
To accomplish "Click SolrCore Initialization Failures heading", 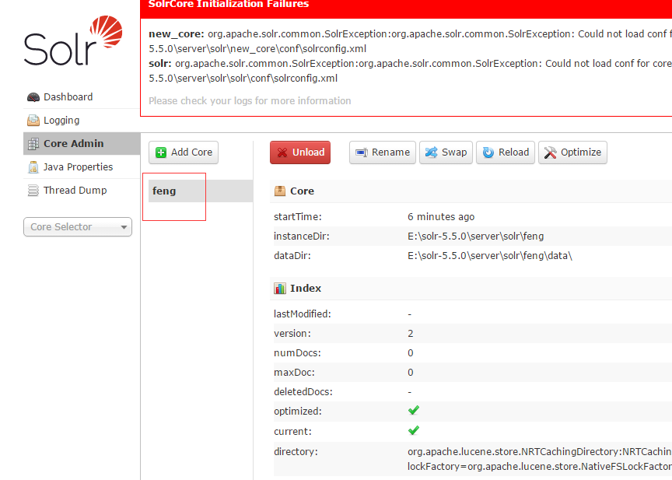I will coord(229,4).
